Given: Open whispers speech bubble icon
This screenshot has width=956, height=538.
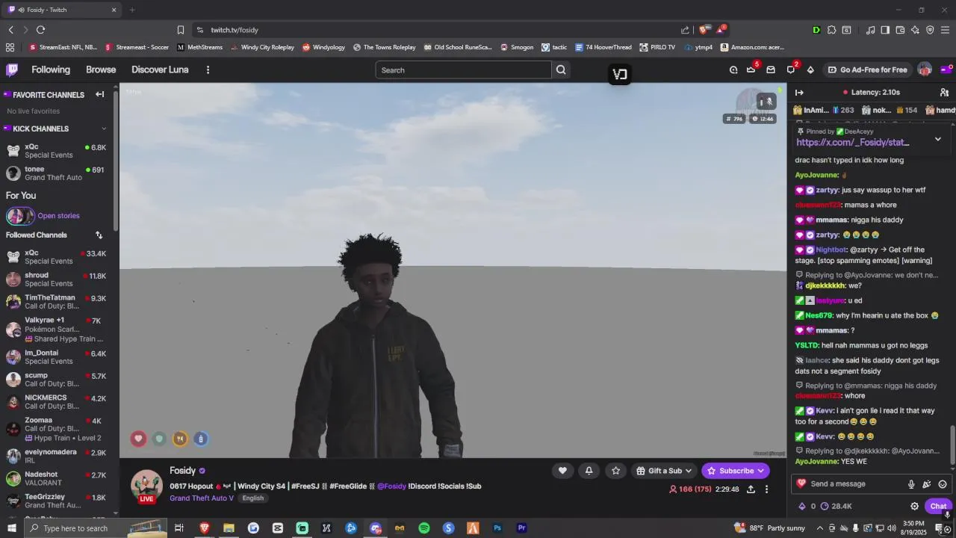Looking at the screenshot, I should (x=791, y=69).
